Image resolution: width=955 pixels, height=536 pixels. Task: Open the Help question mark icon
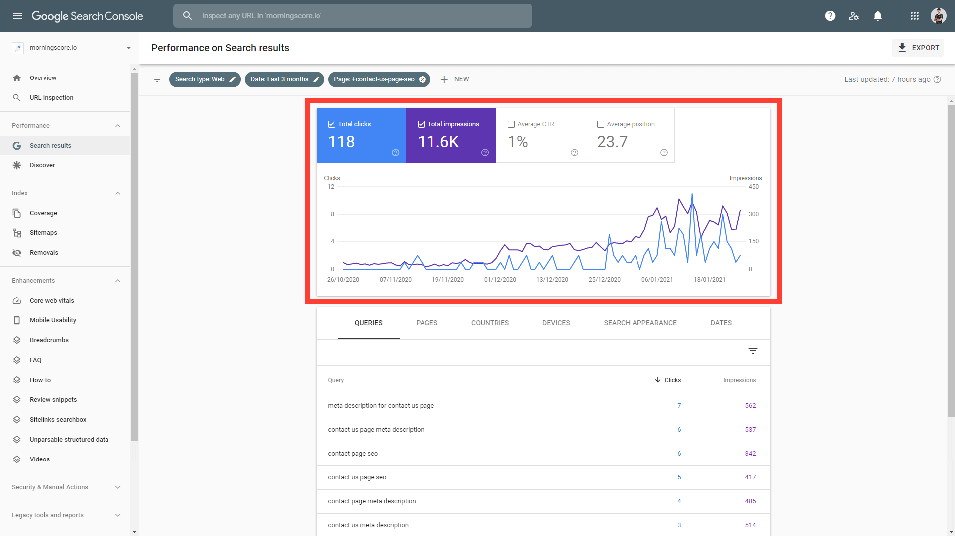(x=830, y=16)
